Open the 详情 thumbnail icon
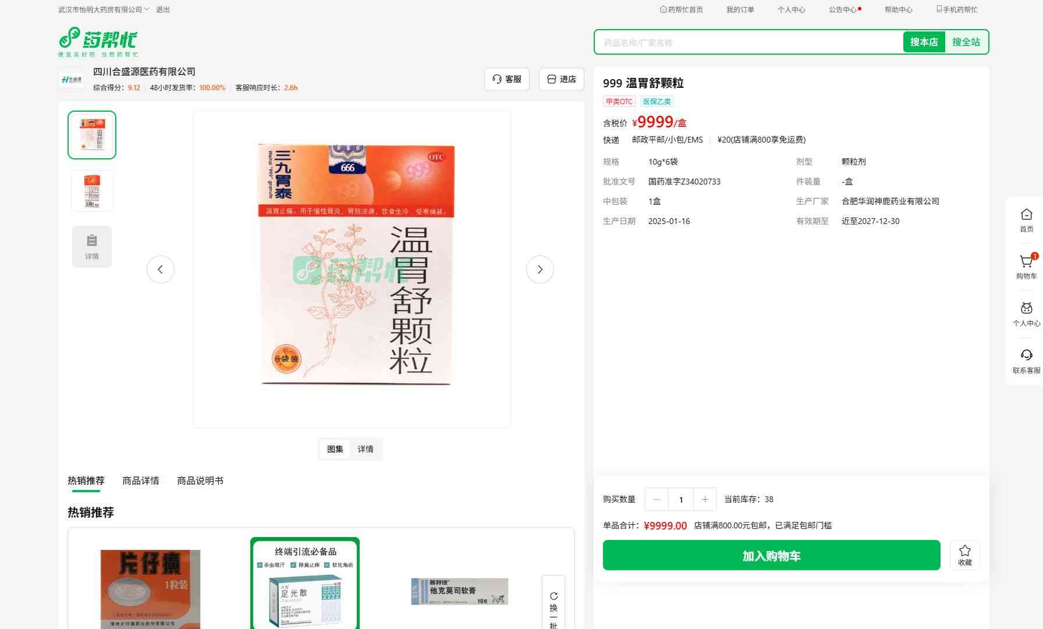 [92, 247]
